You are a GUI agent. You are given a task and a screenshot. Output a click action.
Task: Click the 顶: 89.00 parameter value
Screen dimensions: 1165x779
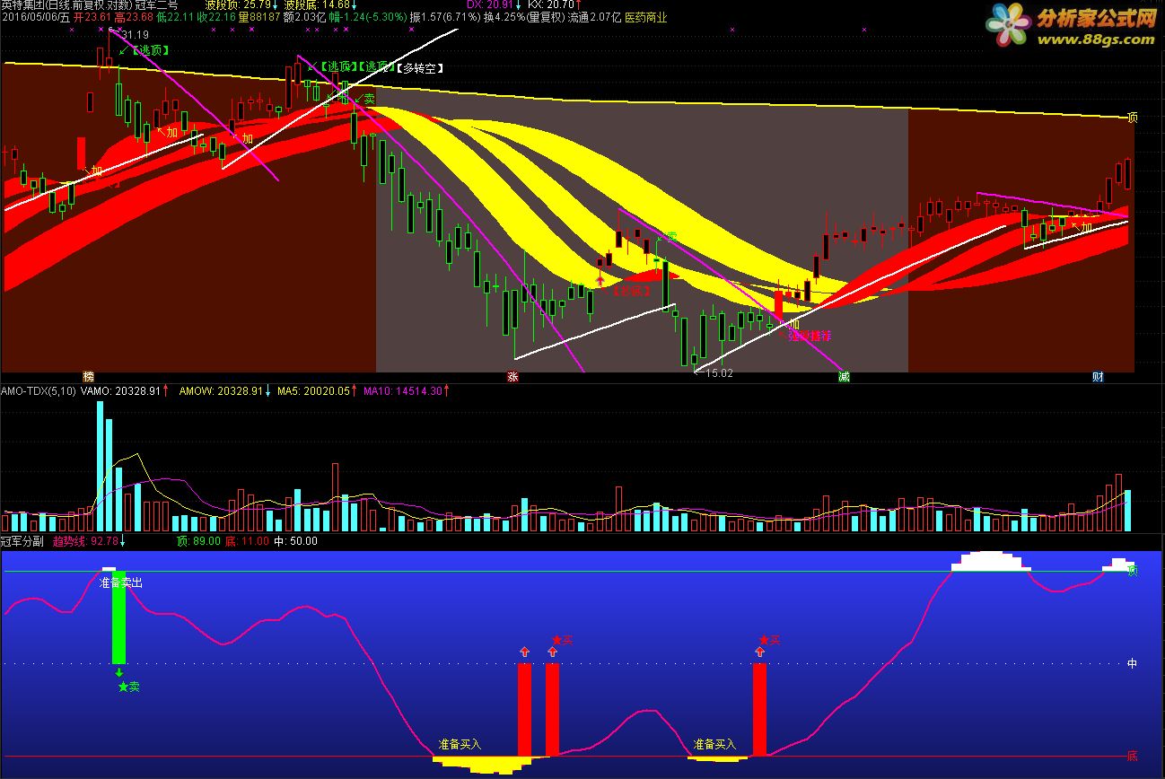(x=199, y=541)
